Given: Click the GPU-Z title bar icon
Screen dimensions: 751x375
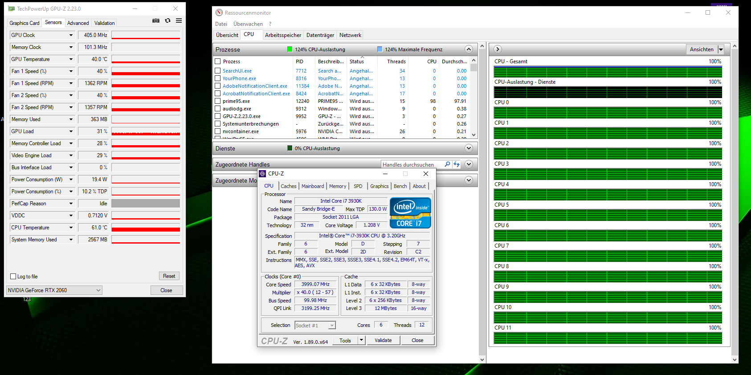Looking at the screenshot, I should (x=12, y=8).
